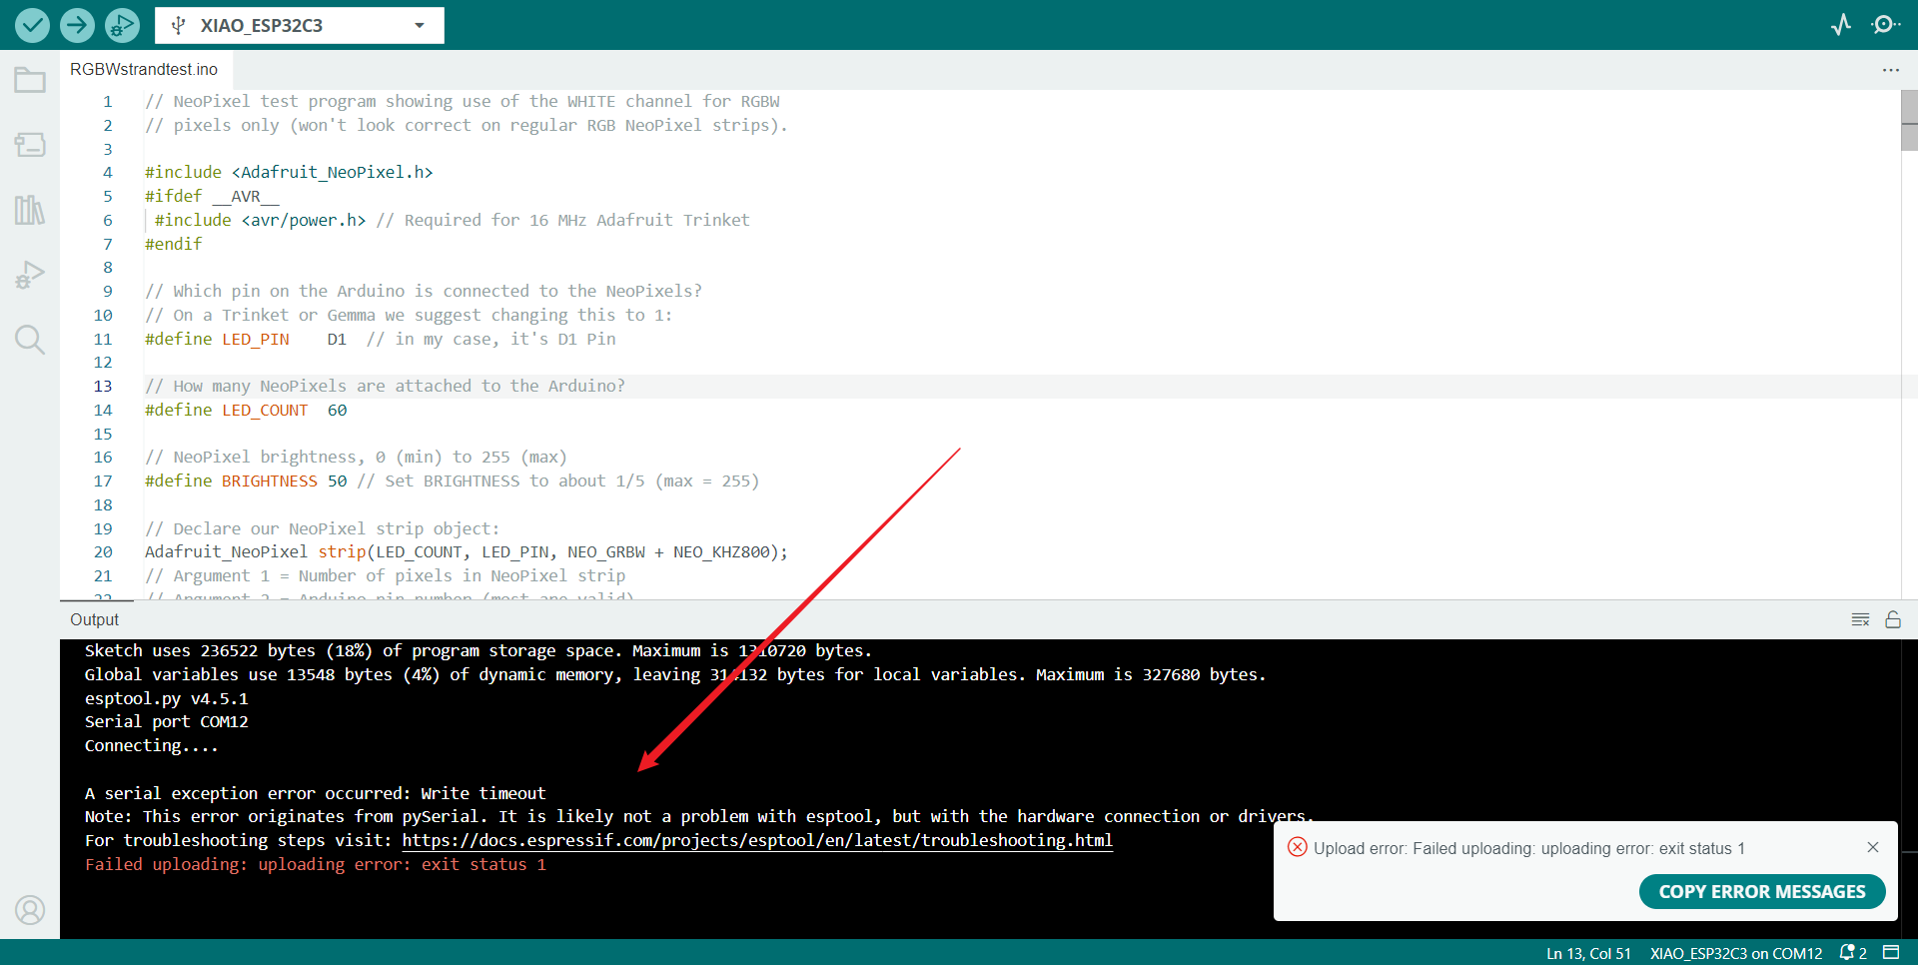Image resolution: width=1918 pixels, height=965 pixels.
Task: Open the Search sidebar panel
Action: pyautogui.click(x=30, y=340)
